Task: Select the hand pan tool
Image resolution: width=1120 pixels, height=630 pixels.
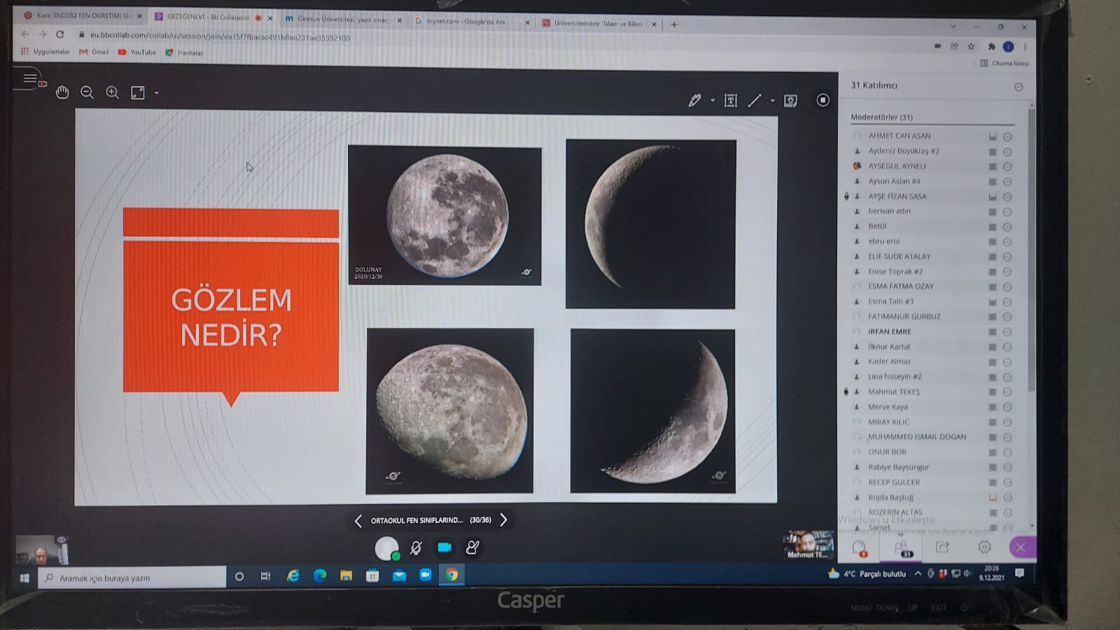Action: tap(62, 92)
